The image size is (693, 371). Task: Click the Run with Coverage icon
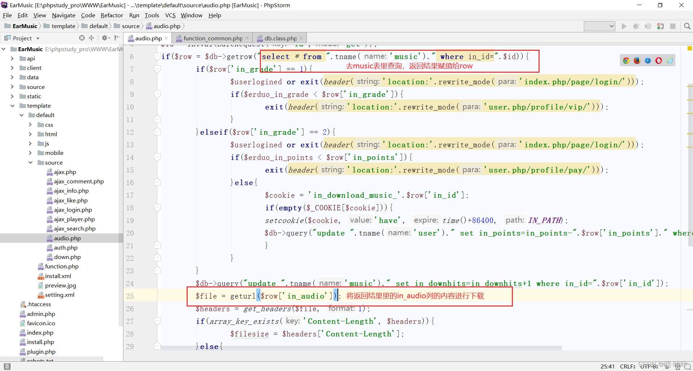[x=648, y=26]
